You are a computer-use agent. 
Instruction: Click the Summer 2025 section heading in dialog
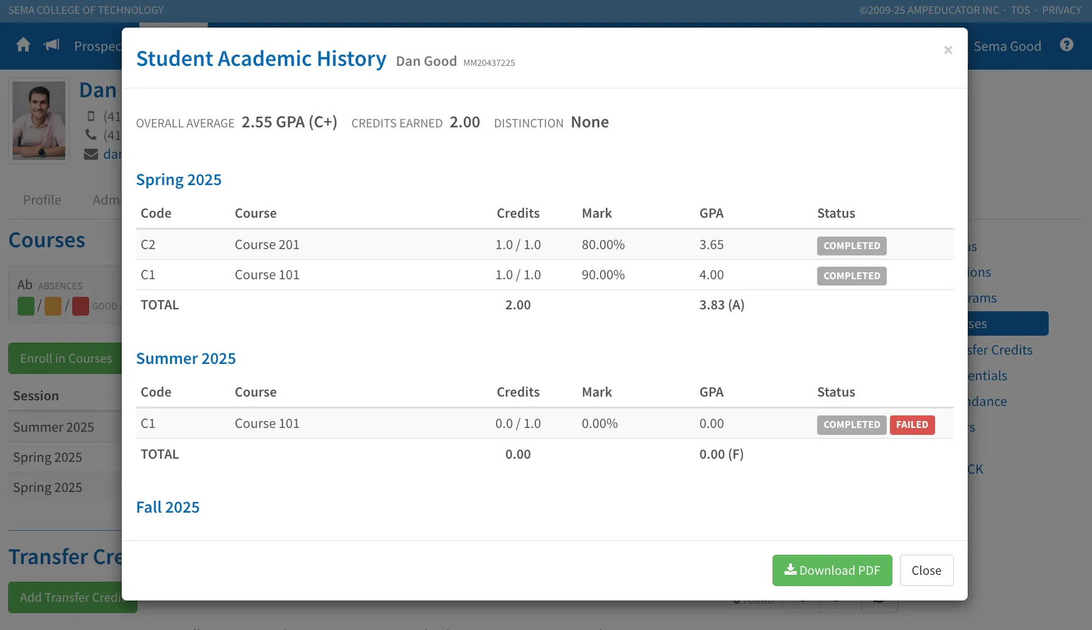tap(186, 358)
